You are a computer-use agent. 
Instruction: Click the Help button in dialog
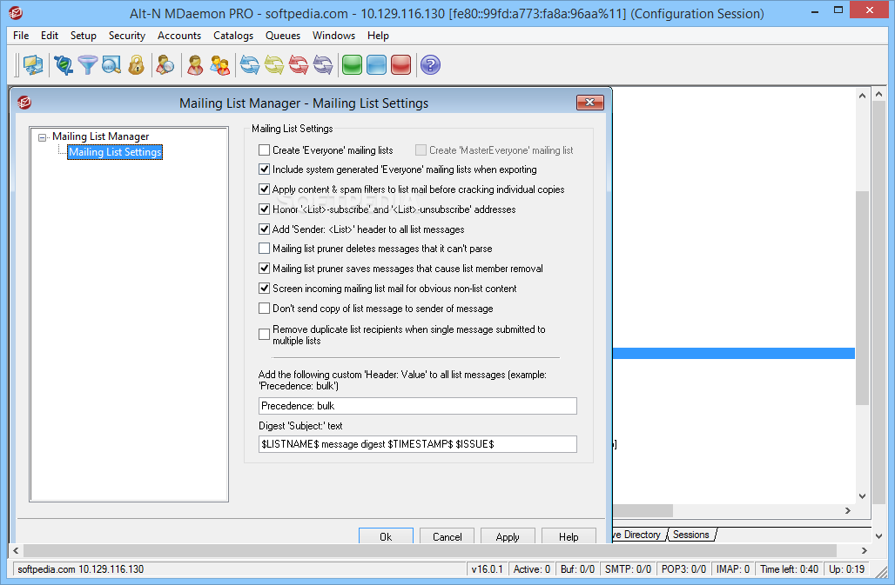tap(569, 536)
